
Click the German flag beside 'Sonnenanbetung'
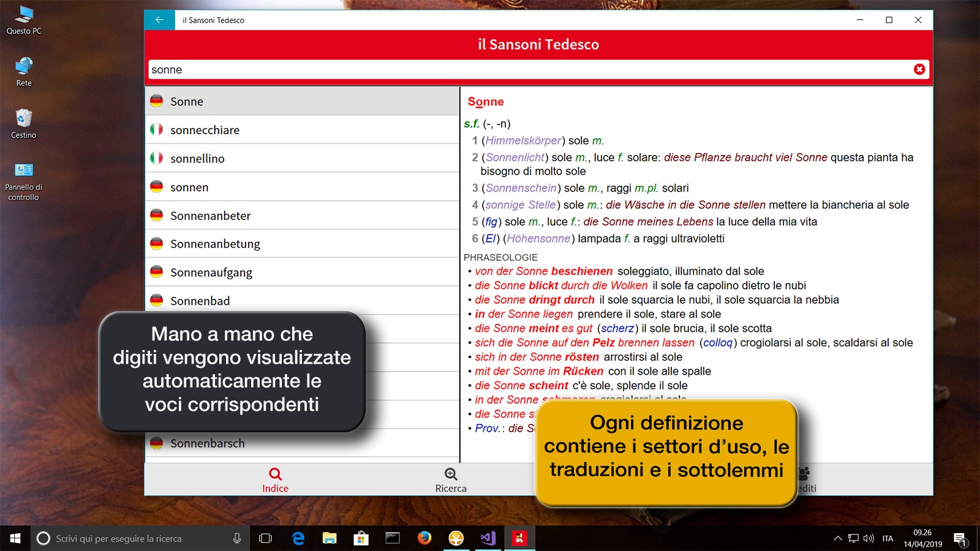point(157,244)
